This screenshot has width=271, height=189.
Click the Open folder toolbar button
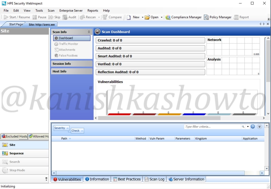(152, 17)
